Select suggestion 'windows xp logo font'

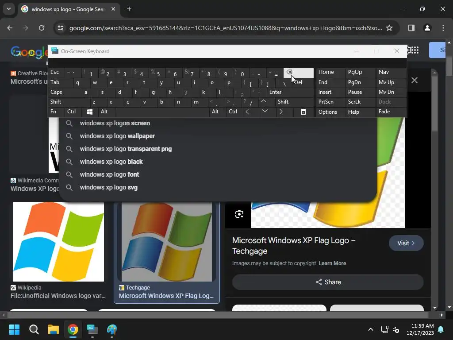(218, 174)
